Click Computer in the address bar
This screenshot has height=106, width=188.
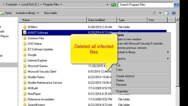pos(11,4)
